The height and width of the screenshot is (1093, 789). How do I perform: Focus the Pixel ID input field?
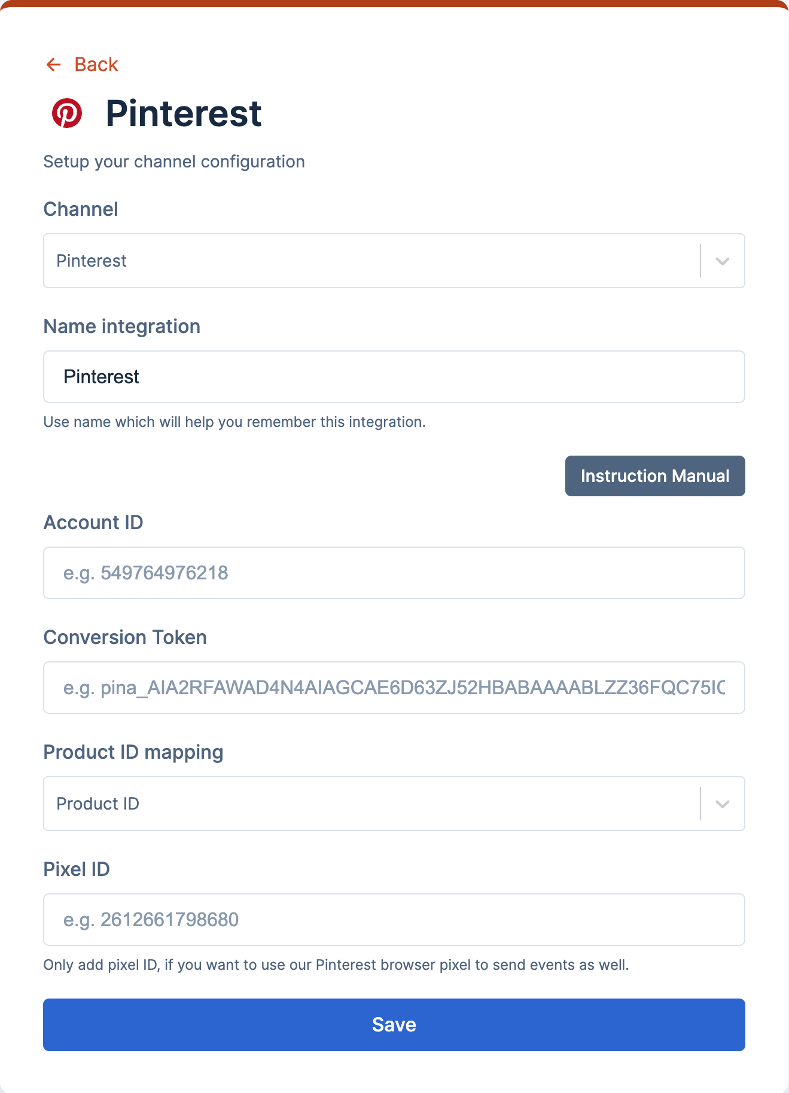pyautogui.click(x=394, y=920)
